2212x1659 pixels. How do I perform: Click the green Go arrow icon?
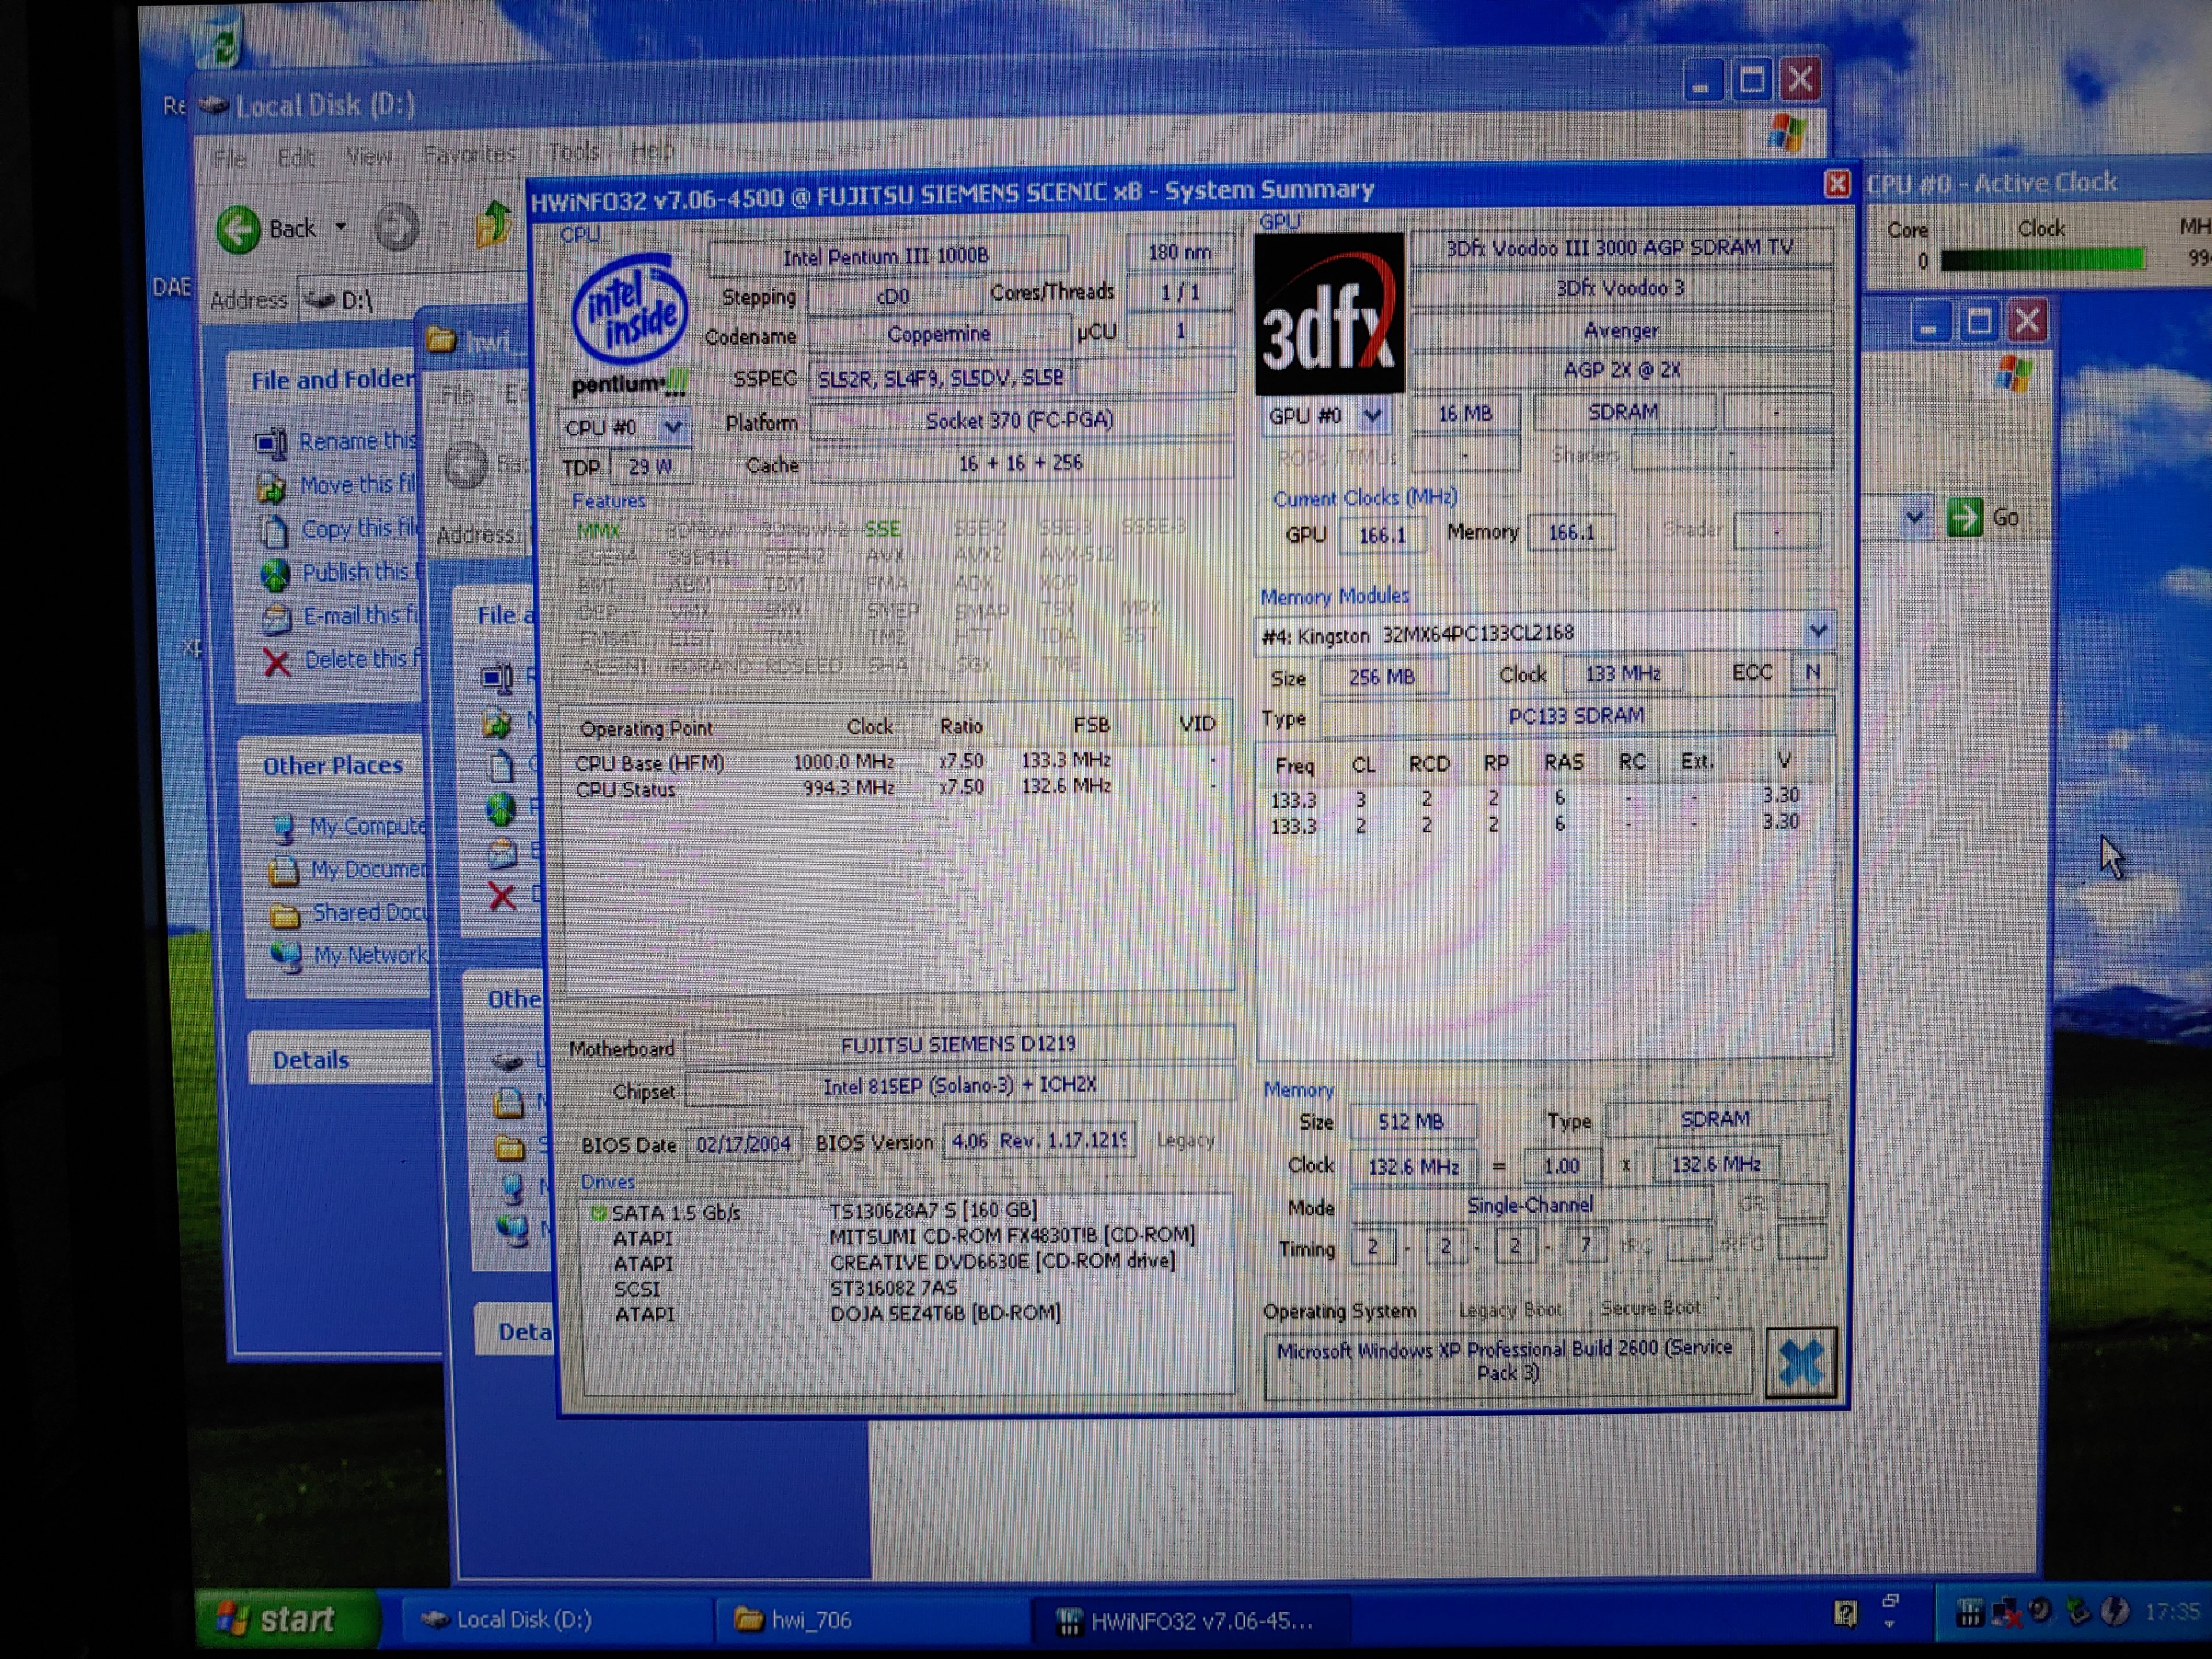click(1964, 517)
